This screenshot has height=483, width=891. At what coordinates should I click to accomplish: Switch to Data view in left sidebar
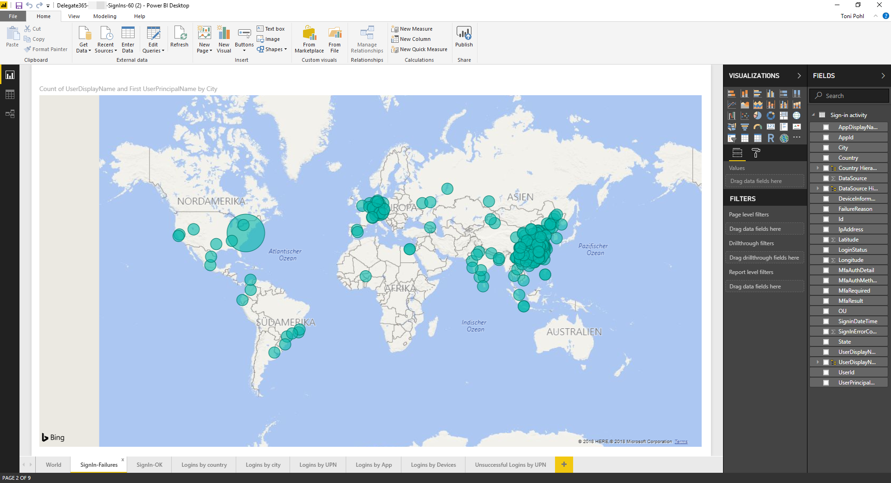pos(10,94)
